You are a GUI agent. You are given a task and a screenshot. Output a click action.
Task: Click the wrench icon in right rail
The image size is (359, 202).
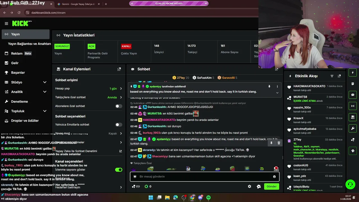tap(353, 128)
